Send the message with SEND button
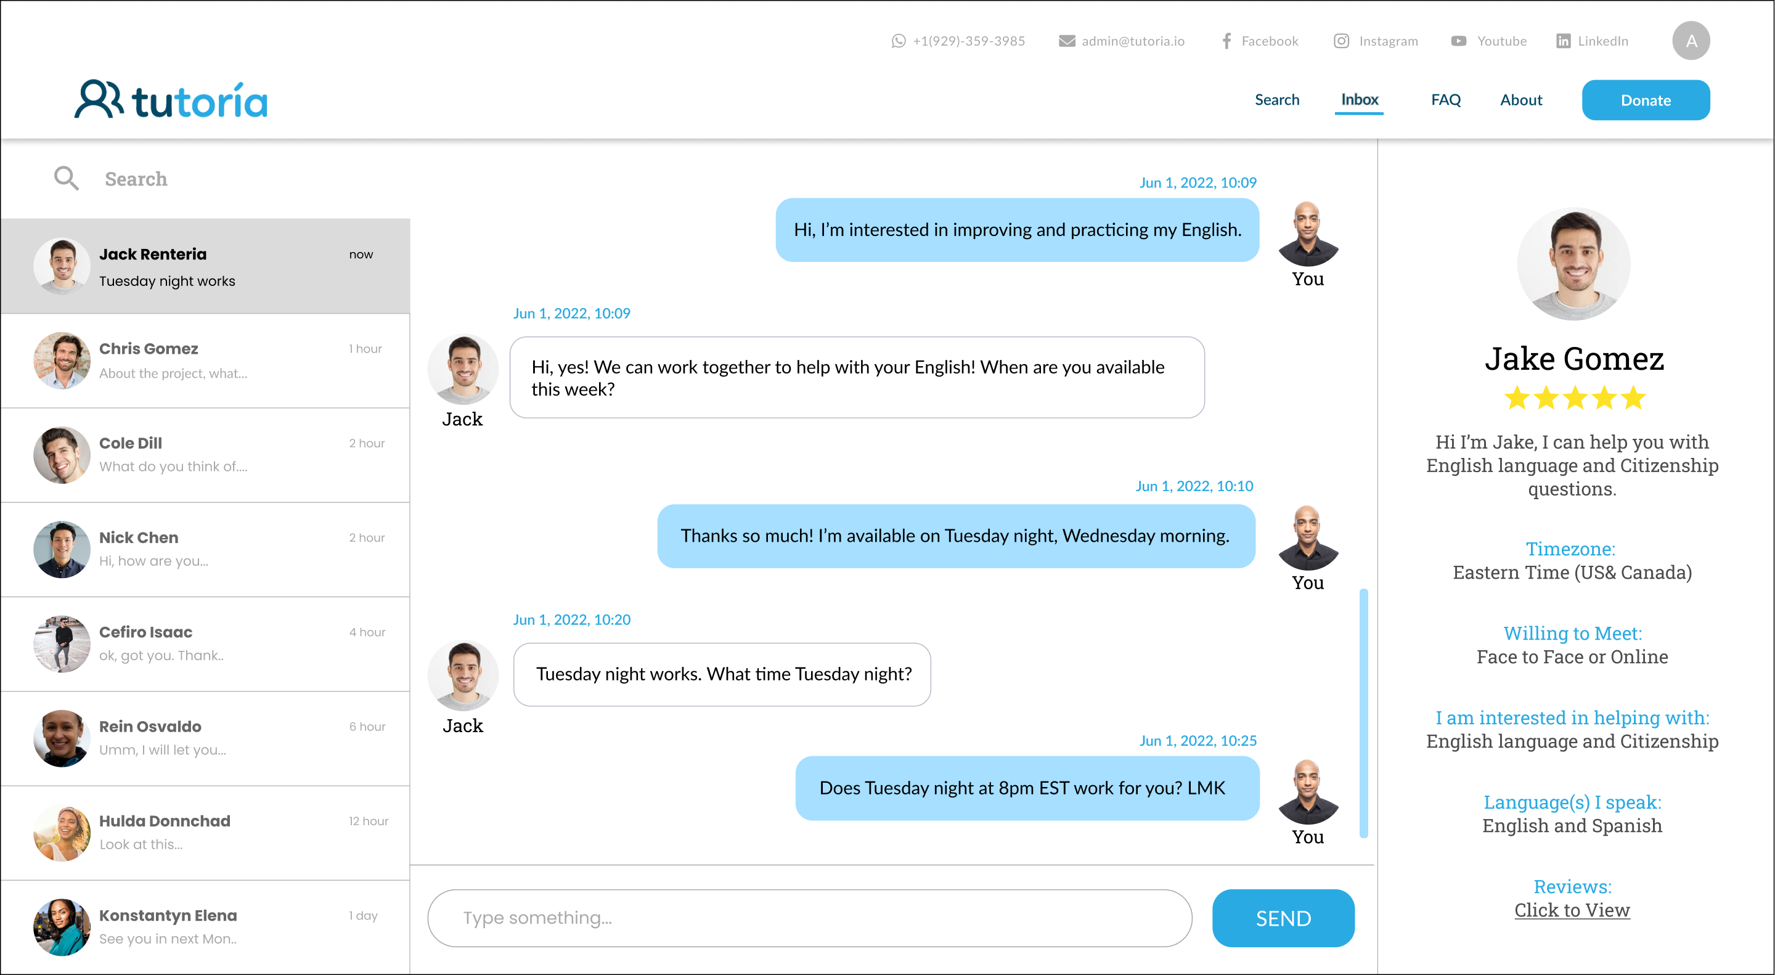The width and height of the screenshot is (1775, 975). click(1283, 918)
